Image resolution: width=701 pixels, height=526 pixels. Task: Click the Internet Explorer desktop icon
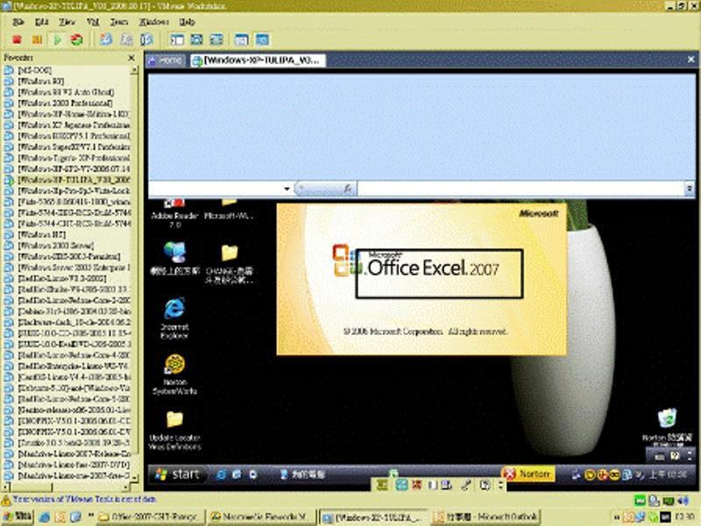coord(174,318)
